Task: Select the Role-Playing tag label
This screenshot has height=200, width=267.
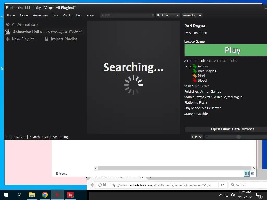Action: tap(207, 71)
